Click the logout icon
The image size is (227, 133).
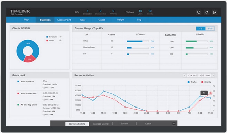[x=215, y=12]
